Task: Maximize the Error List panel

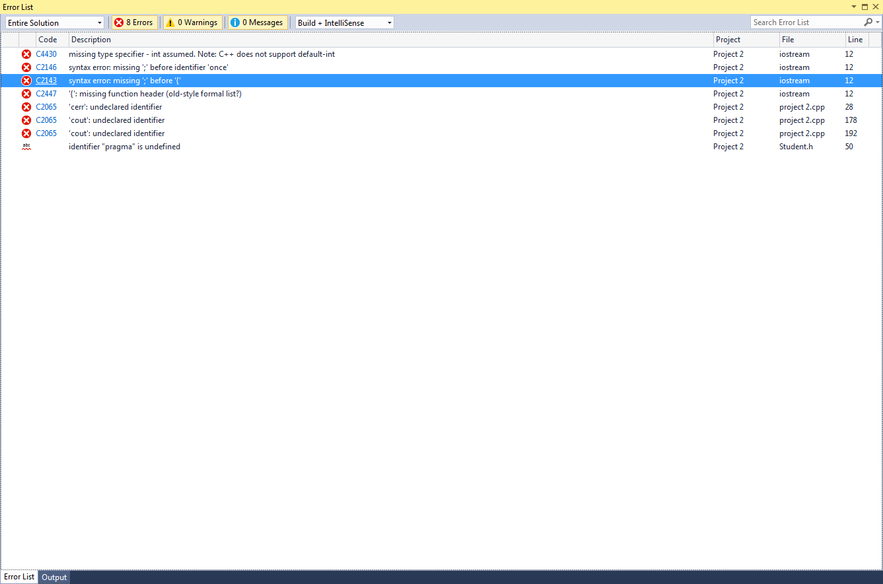Action: pyautogui.click(x=865, y=7)
